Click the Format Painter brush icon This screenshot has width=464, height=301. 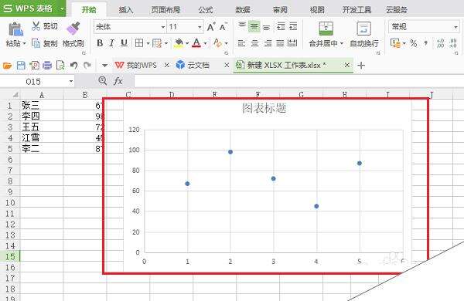click(73, 29)
